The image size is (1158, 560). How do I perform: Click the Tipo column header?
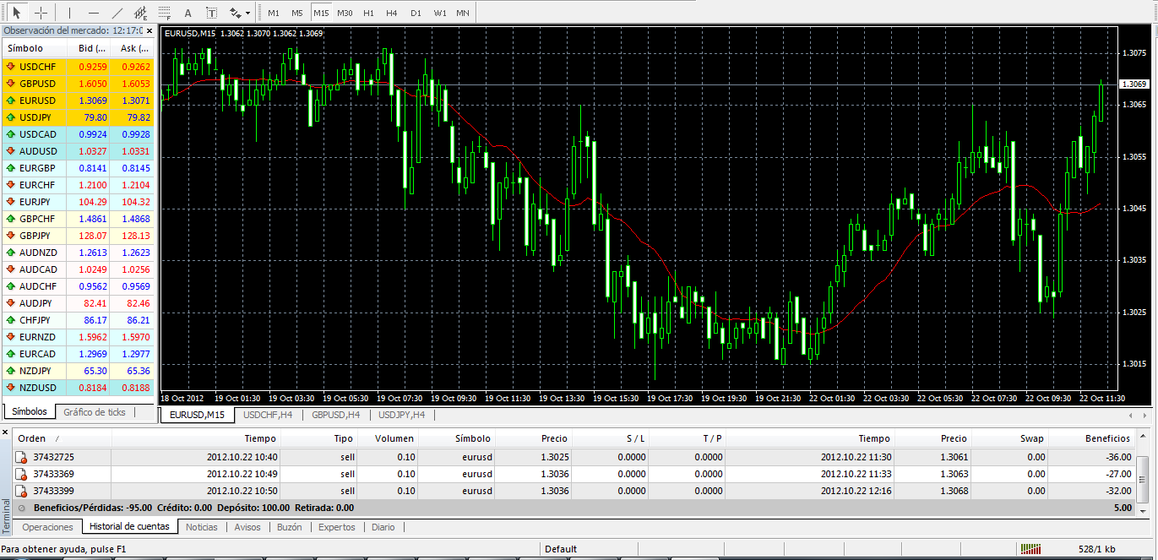[x=320, y=438]
